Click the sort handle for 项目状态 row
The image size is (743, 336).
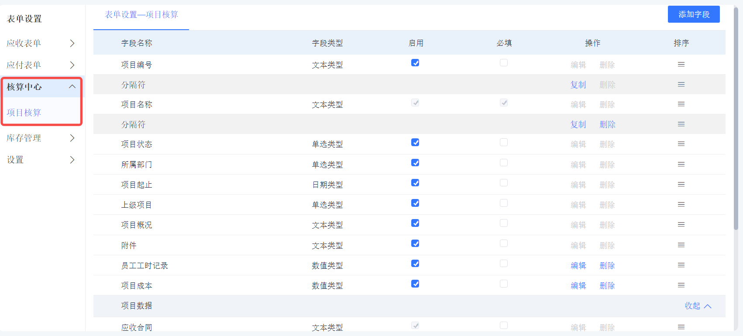tap(681, 144)
